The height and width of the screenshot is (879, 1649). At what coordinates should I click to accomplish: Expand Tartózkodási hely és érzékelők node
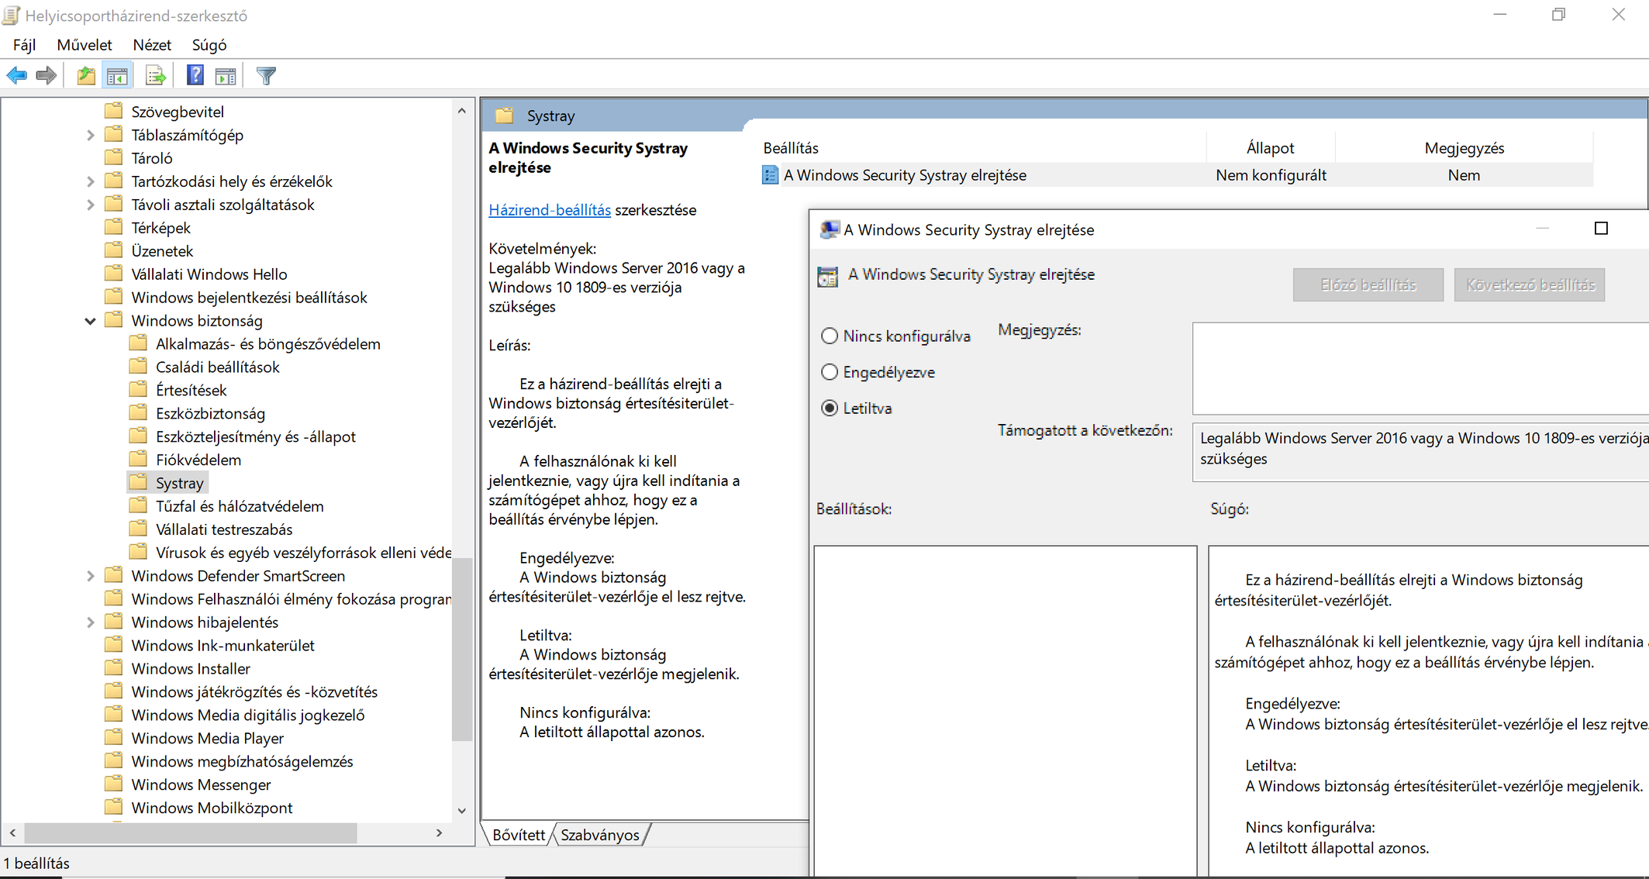click(90, 181)
